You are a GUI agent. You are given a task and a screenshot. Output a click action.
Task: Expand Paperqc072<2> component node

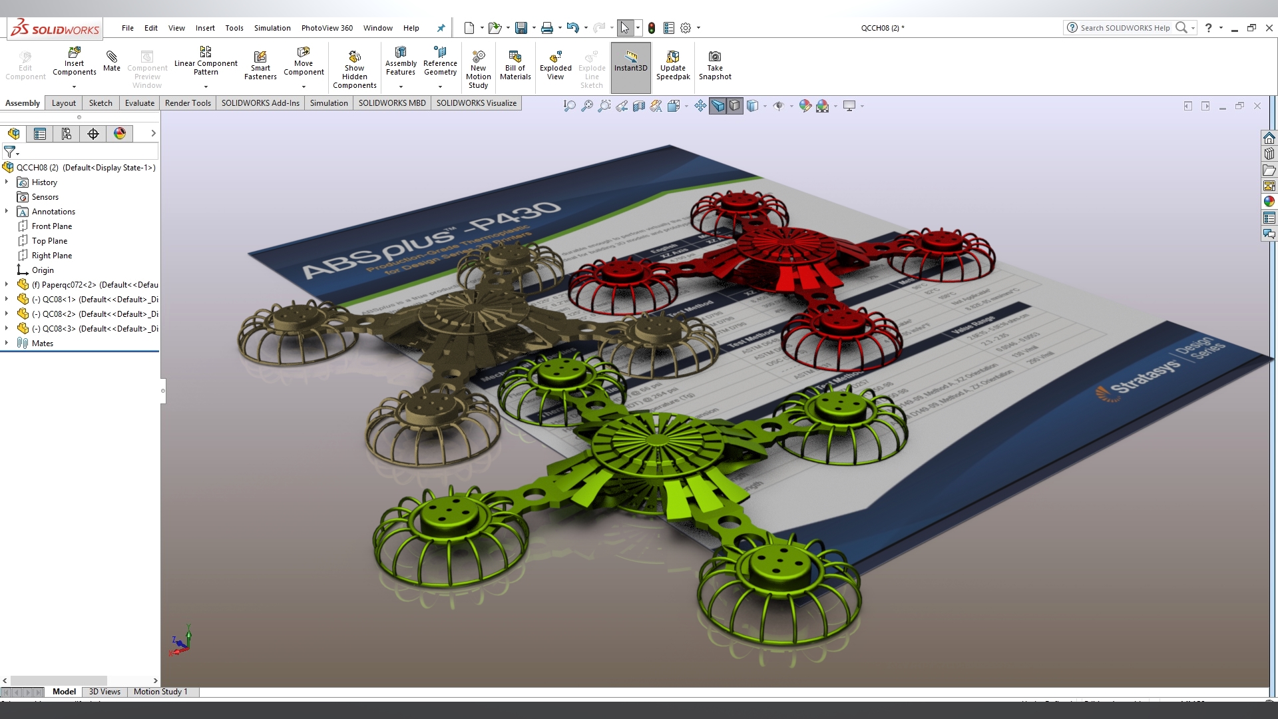coord(7,284)
